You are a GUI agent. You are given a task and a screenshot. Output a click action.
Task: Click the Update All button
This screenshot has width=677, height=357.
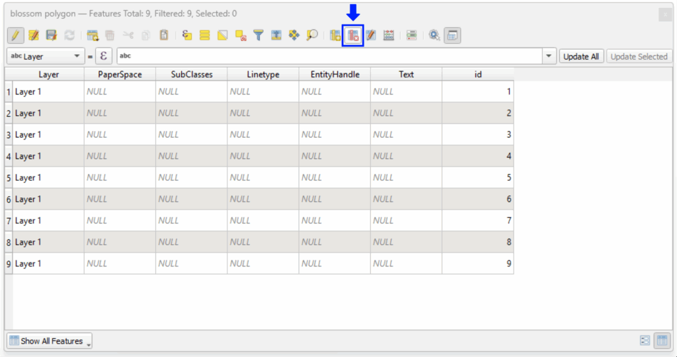point(581,56)
